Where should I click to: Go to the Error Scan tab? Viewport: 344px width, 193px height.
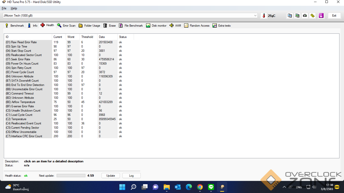(x=66, y=26)
